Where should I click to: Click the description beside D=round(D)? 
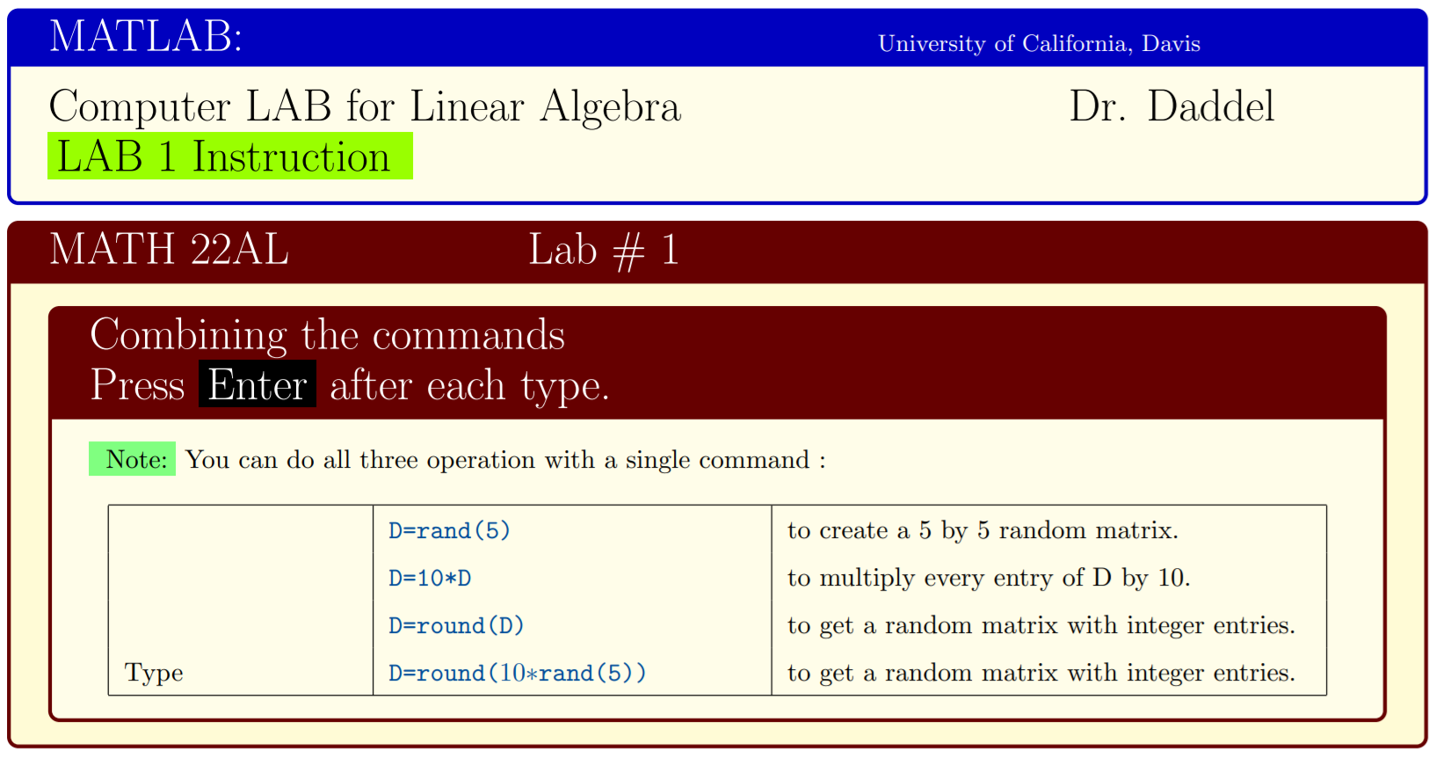[1041, 626]
